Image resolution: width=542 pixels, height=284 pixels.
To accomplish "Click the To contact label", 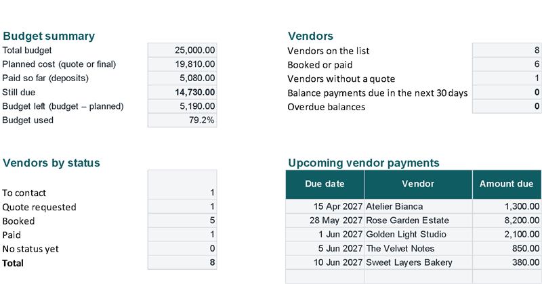I will coord(24,193).
